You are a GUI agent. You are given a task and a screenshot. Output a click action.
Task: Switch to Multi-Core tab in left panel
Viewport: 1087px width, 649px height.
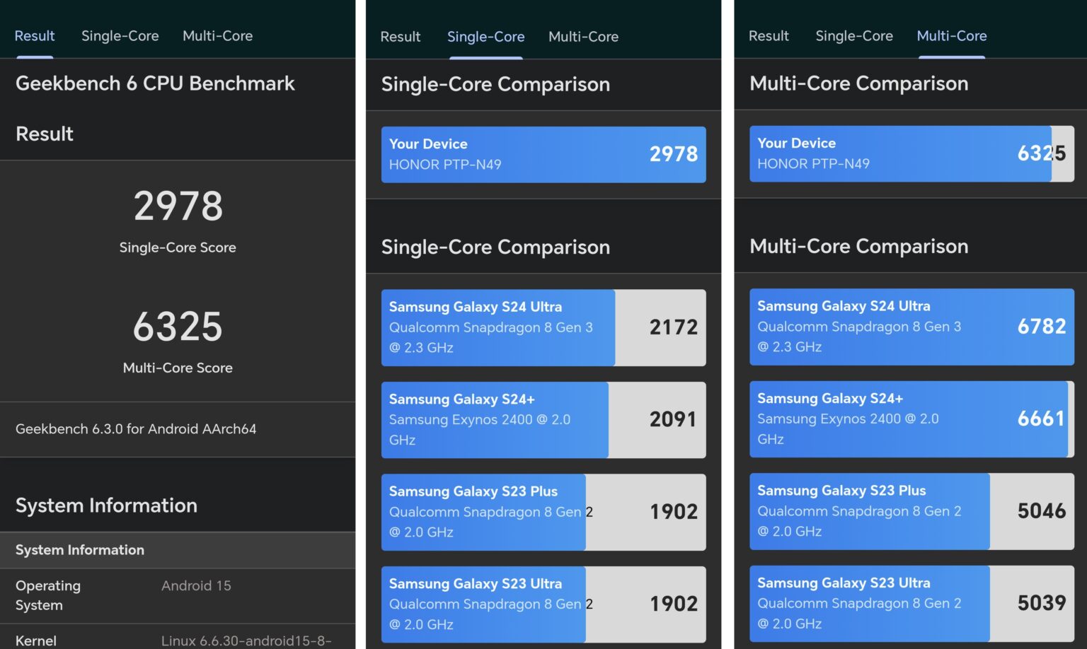[x=217, y=35]
